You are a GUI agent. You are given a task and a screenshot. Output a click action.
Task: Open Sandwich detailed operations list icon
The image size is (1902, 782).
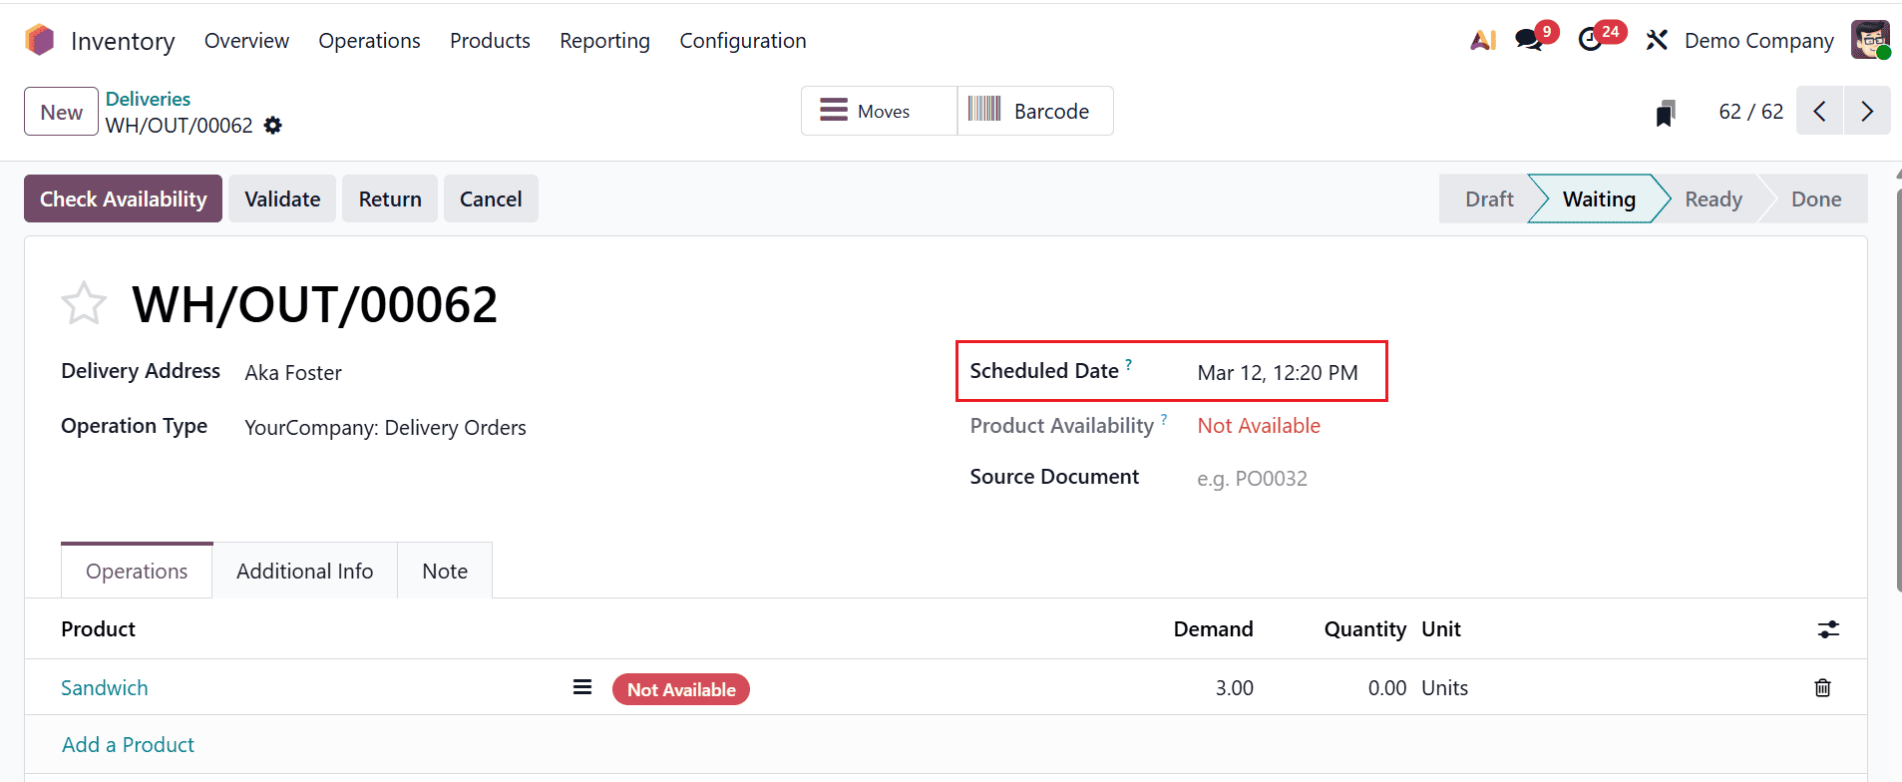(x=582, y=687)
